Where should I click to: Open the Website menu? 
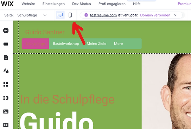[x=28, y=4]
